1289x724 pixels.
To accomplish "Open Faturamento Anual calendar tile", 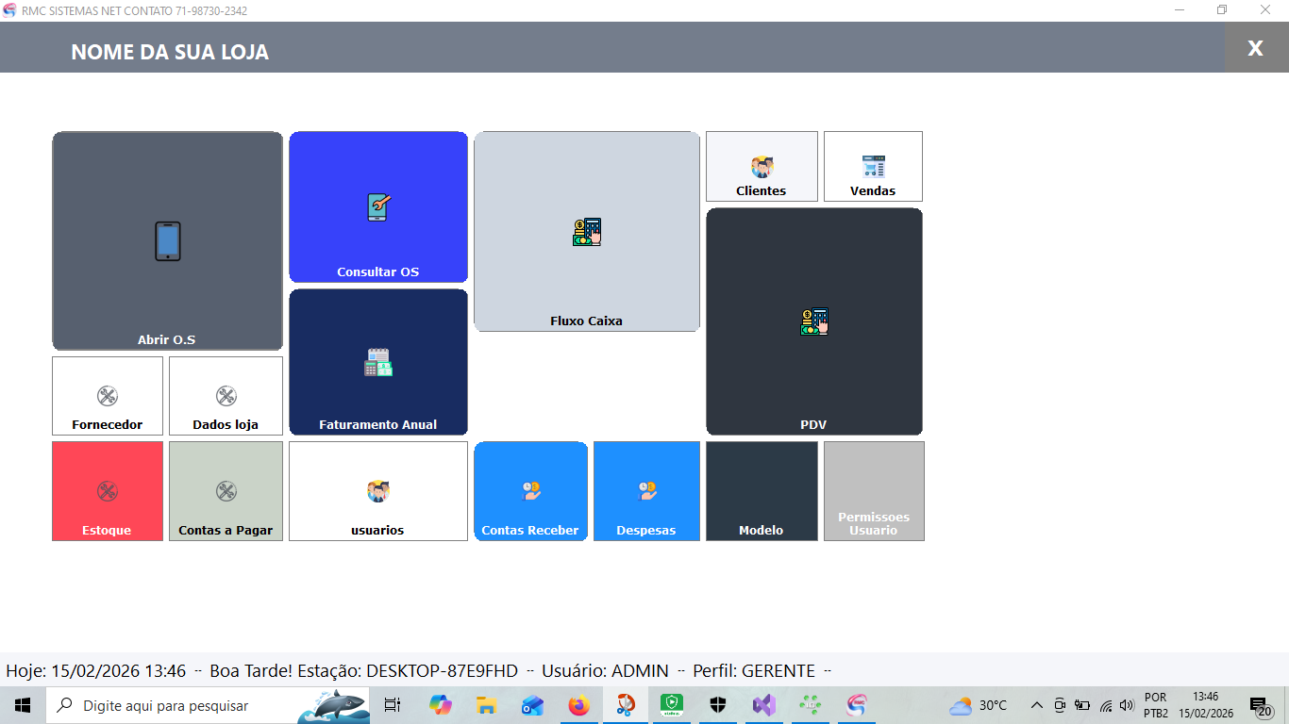I will (378, 362).
